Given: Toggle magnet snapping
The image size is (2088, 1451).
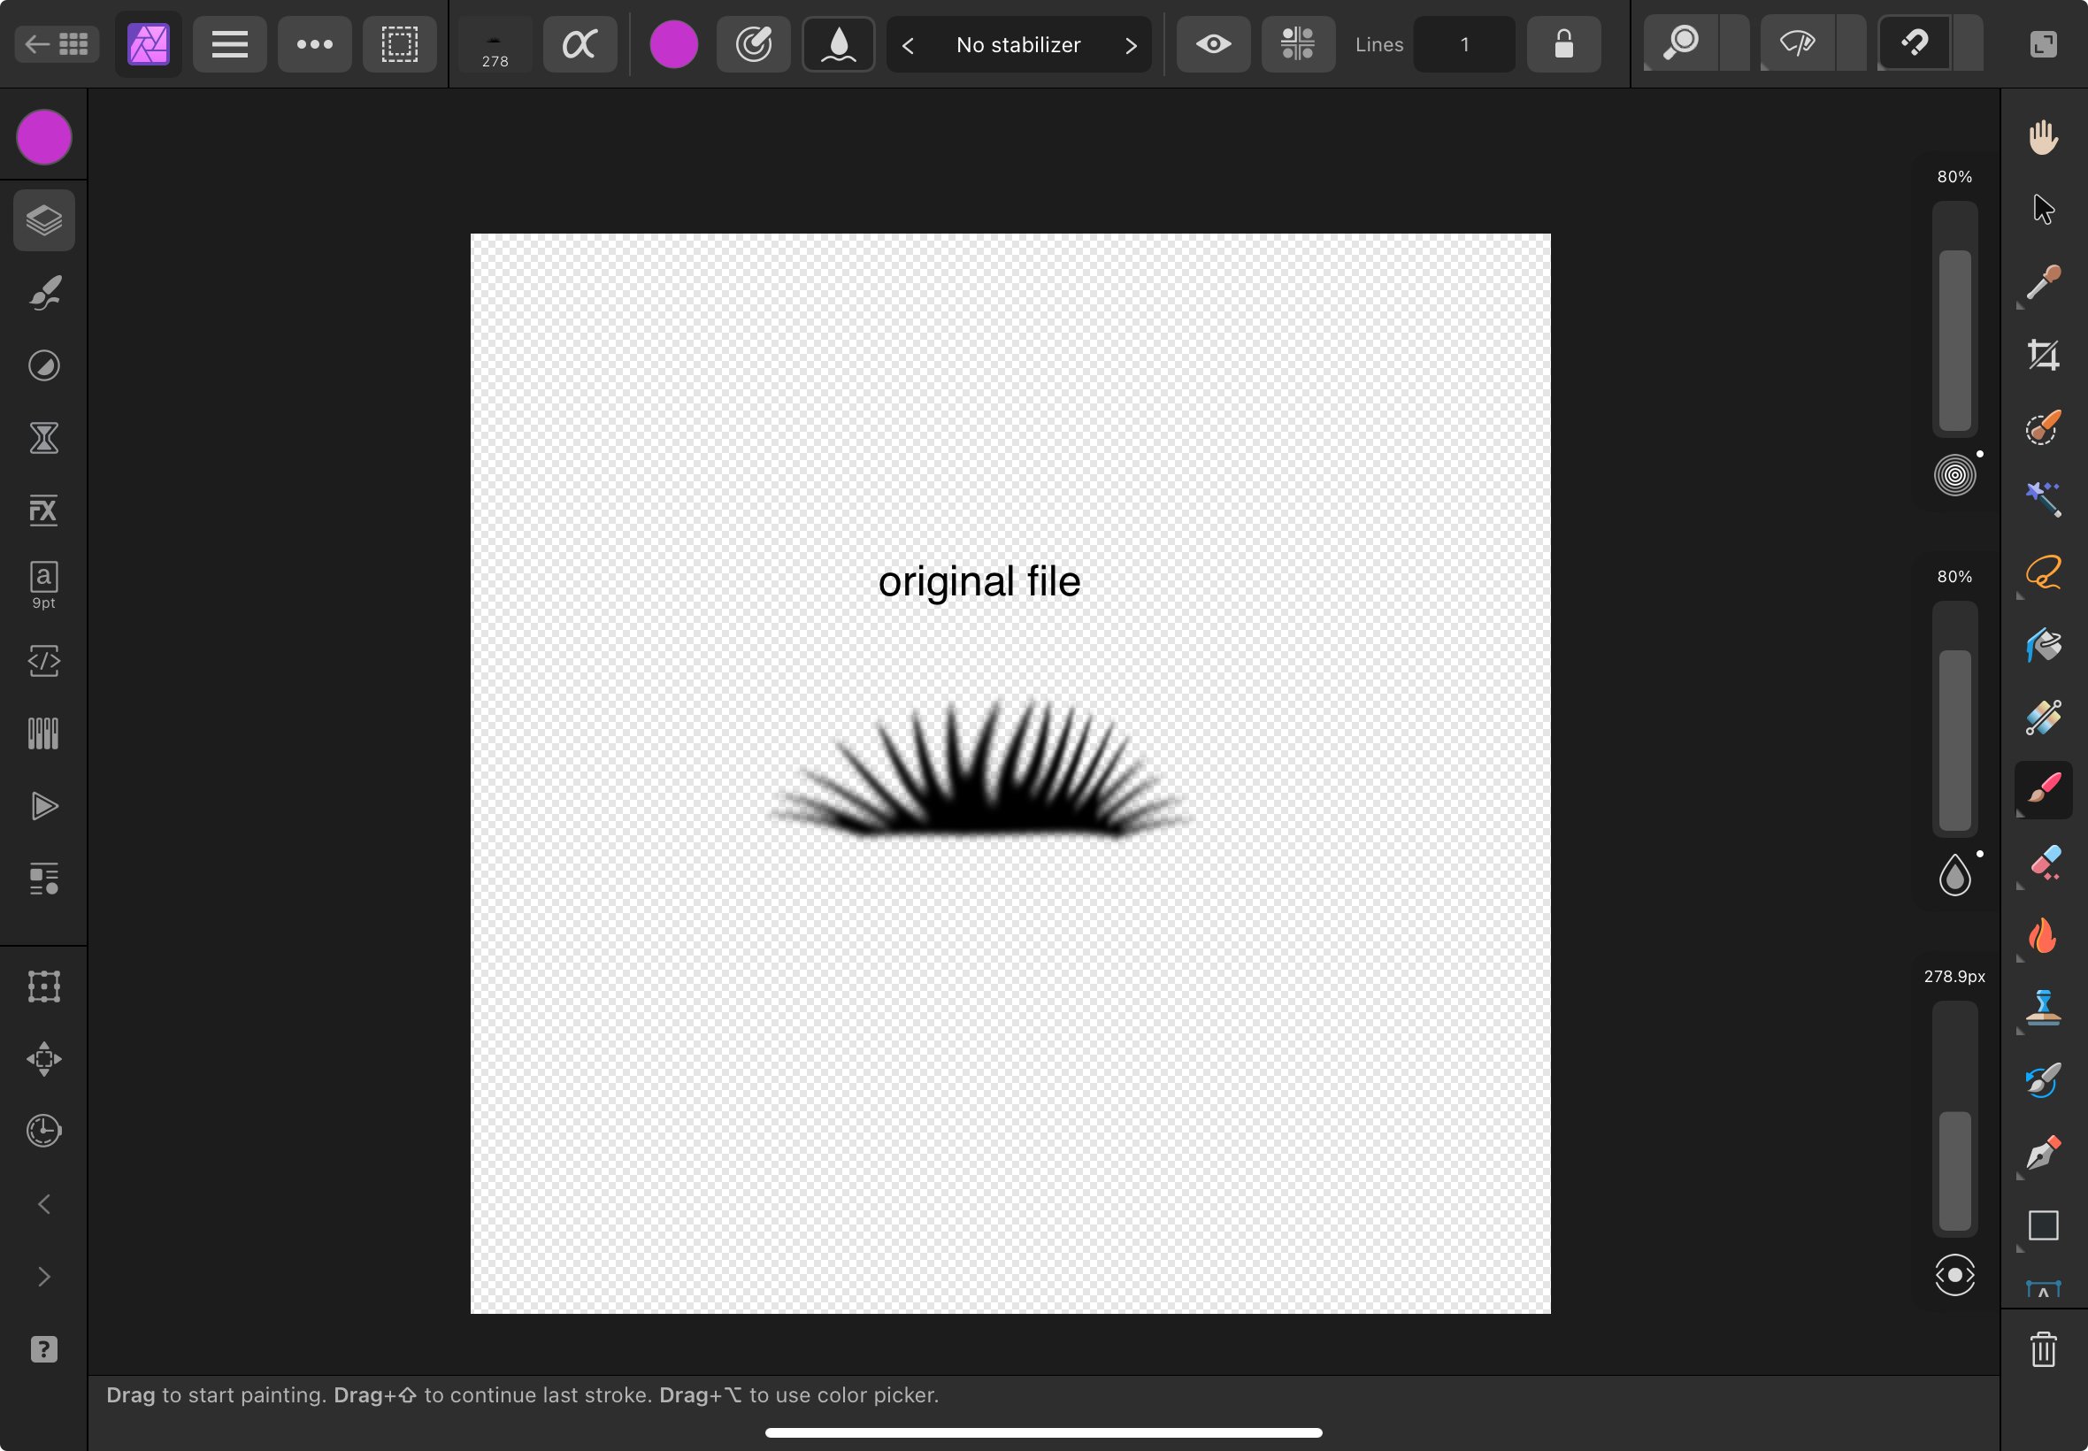Looking at the screenshot, I should (x=1915, y=43).
